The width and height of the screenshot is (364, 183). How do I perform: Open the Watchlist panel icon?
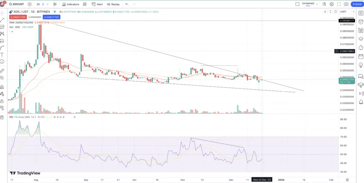[x=361, y=13]
